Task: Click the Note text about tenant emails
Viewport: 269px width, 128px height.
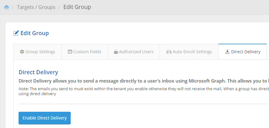Action: (x=144, y=89)
